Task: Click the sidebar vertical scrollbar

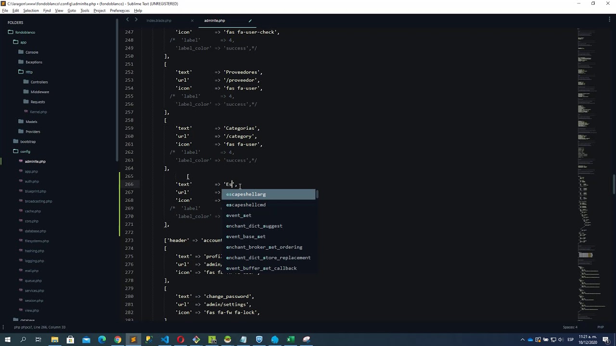Action: [x=117, y=89]
